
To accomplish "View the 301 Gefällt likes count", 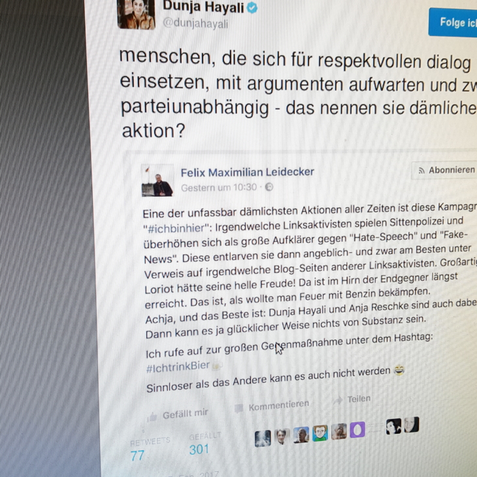I will tap(199, 450).
